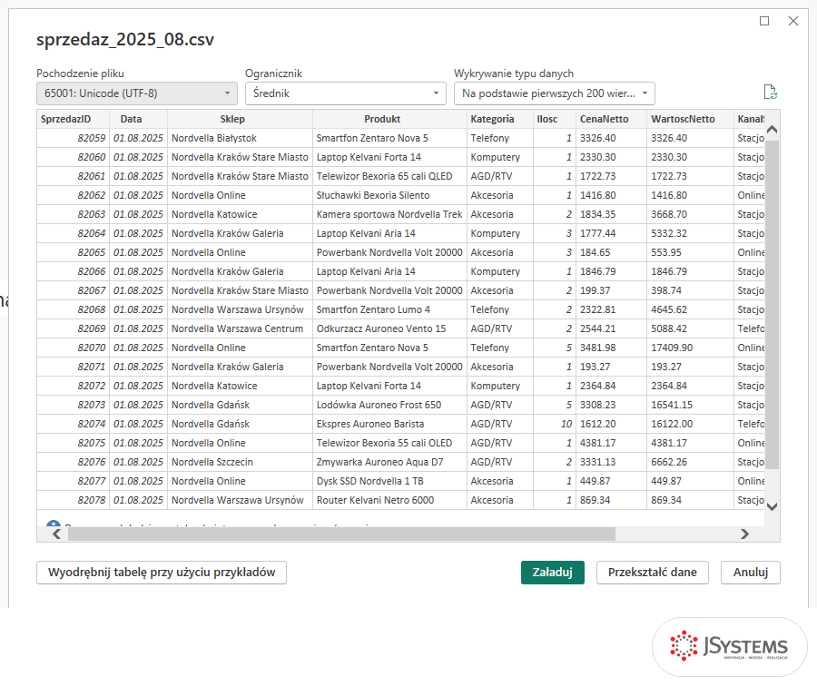Screen dimensions: 817x686
Task: Click the WartoscNetto value 5332.32
Action: tap(689, 233)
